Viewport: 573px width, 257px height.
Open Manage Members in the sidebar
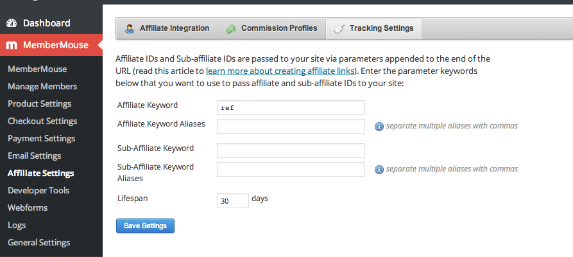tap(42, 86)
